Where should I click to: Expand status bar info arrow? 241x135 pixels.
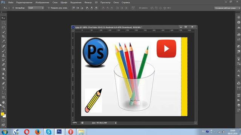click(x=116, y=123)
